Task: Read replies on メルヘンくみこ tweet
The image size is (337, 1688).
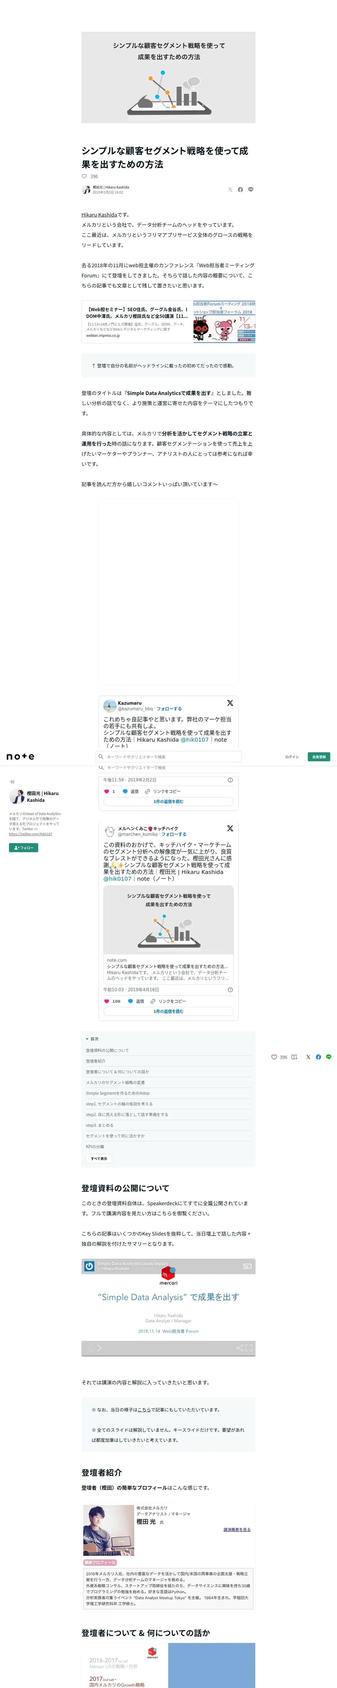Action: coord(168,1011)
